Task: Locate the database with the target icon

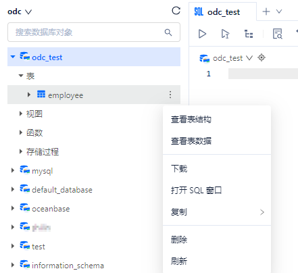Action: pos(262,57)
